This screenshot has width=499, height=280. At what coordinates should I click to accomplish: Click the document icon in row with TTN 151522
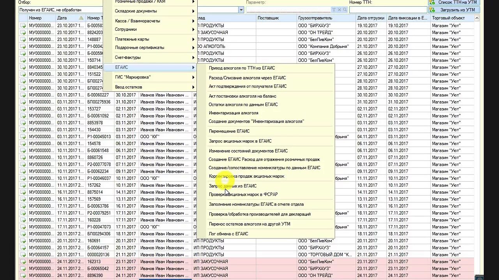pyautogui.click(x=23, y=74)
